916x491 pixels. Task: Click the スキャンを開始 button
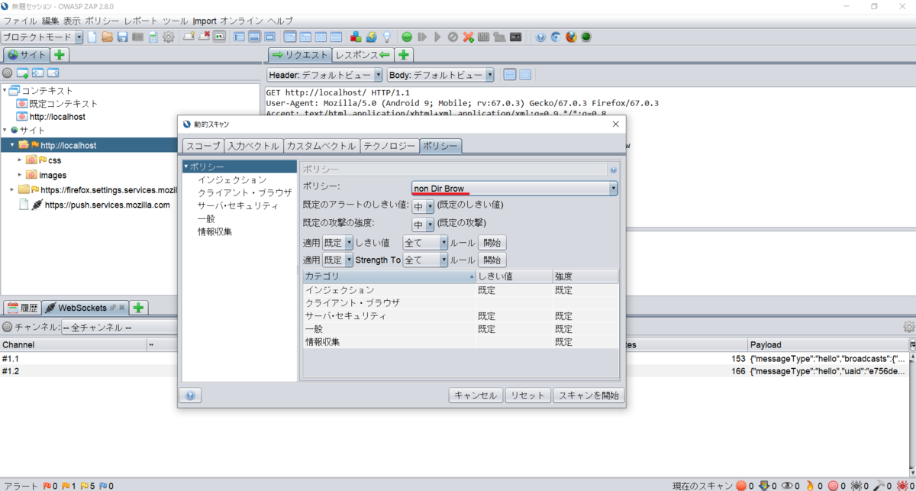tap(588, 396)
